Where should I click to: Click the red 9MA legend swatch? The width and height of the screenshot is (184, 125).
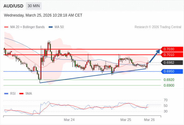[x=21, y=94]
